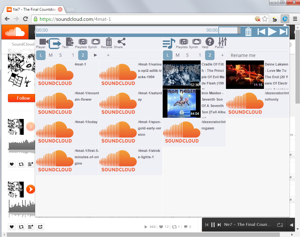Like the bottom track with heart icon
The width and height of the screenshot is (300, 237).
12,227
